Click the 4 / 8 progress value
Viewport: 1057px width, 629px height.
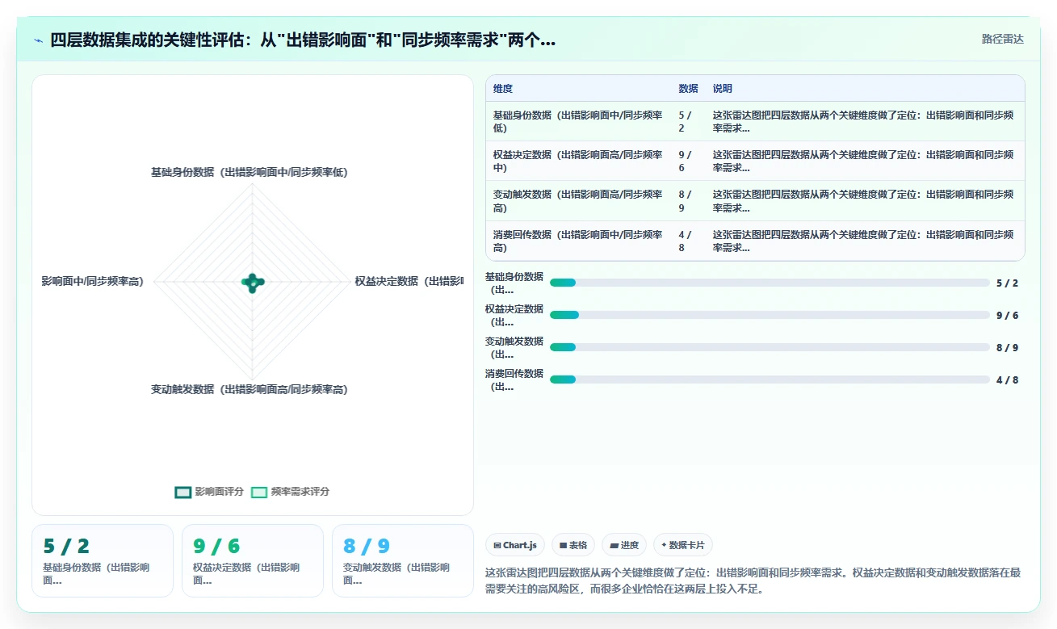(1007, 379)
